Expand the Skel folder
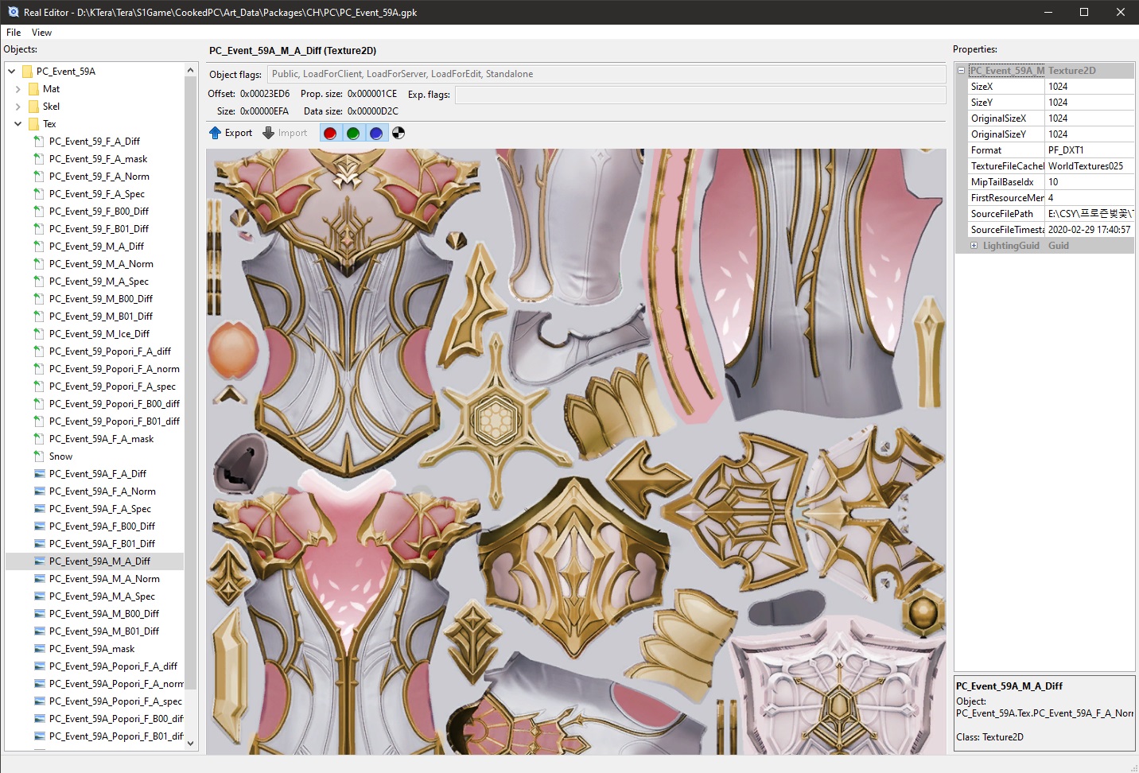The width and height of the screenshot is (1139, 773). tap(18, 107)
